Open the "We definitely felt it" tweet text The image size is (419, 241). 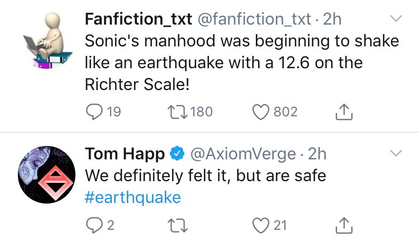(205, 175)
